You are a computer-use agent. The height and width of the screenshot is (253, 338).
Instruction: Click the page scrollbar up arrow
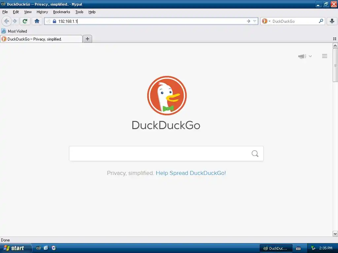pos(335,45)
